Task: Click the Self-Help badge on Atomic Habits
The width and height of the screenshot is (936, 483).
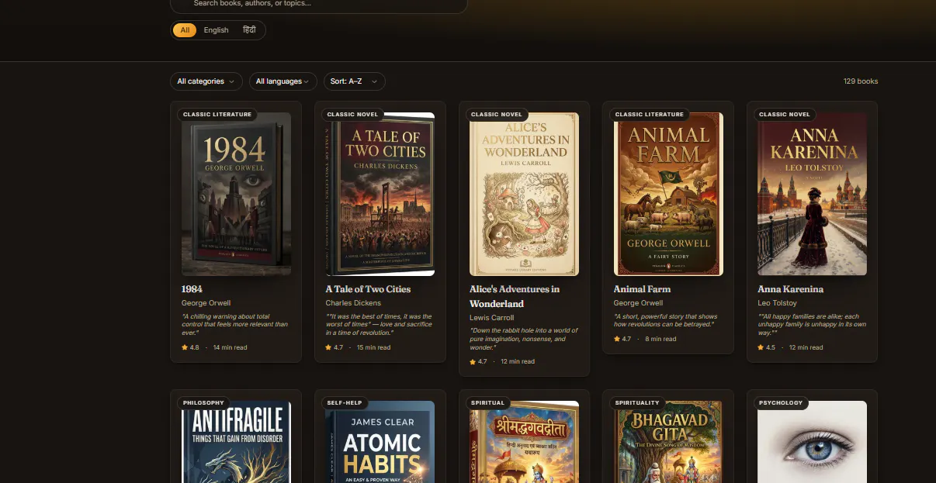Action: tap(345, 402)
